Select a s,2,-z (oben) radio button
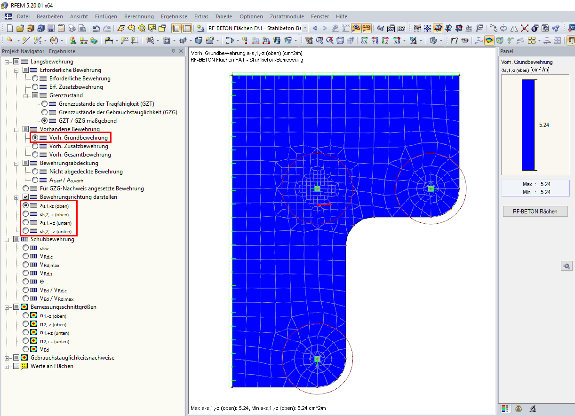Screen dimensions: 575x416 click(x=26, y=214)
